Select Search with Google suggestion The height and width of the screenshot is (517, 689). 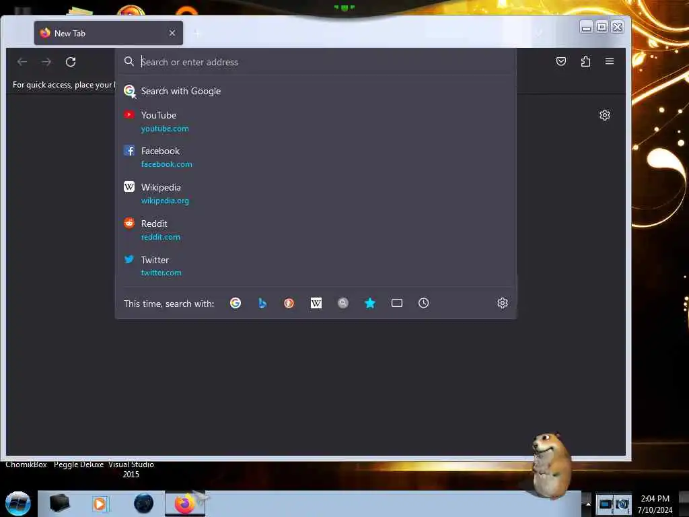click(x=316, y=91)
